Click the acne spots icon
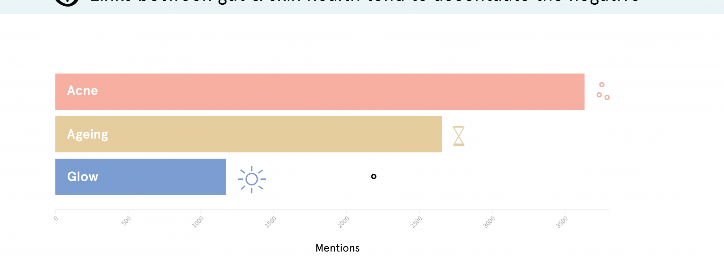 pos(603,91)
